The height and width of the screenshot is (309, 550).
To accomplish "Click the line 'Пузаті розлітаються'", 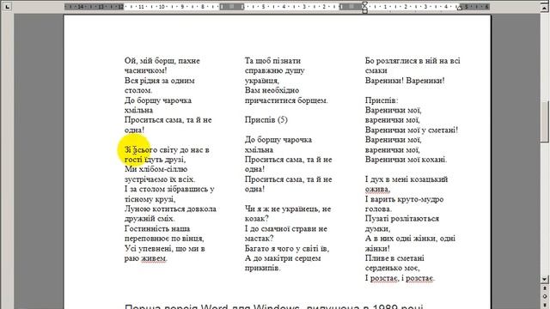I will tap(401, 219).
